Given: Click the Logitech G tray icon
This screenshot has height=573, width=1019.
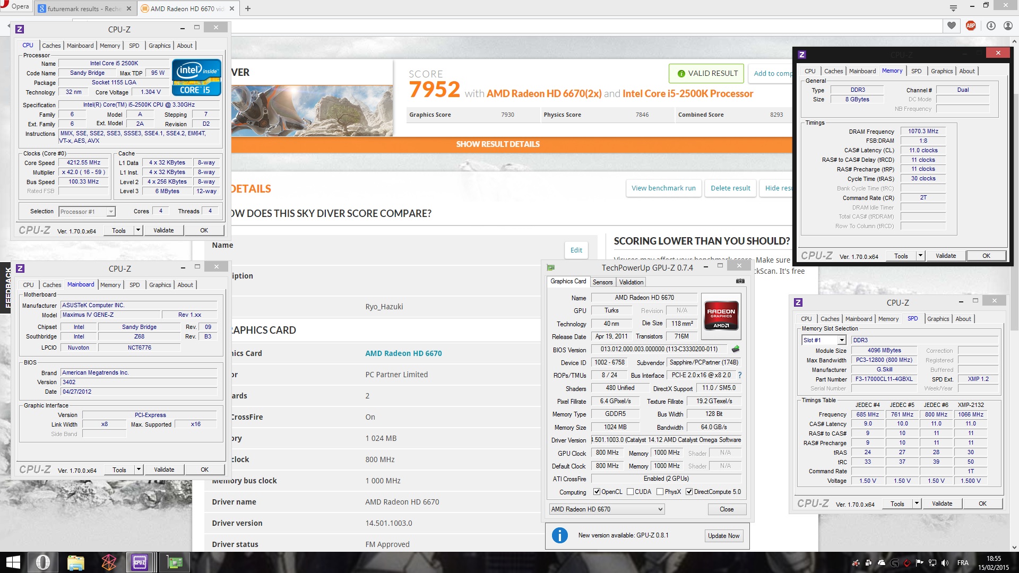Looking at the screenshot, I should tap(895, 563).
